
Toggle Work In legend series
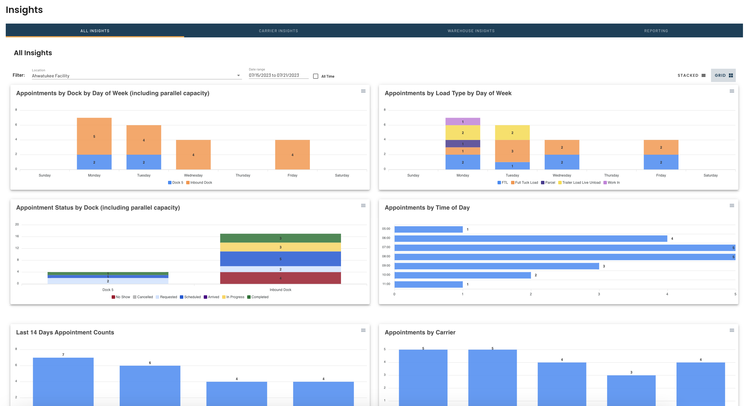(x=611, y=183)
